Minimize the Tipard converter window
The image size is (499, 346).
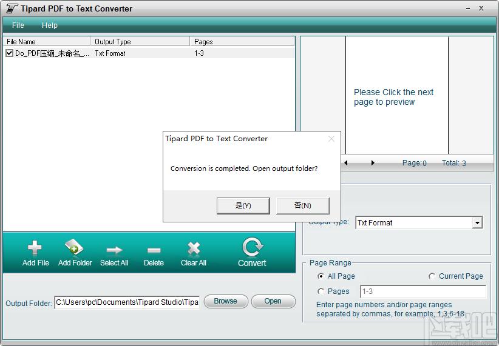click(x=468, y=8)
